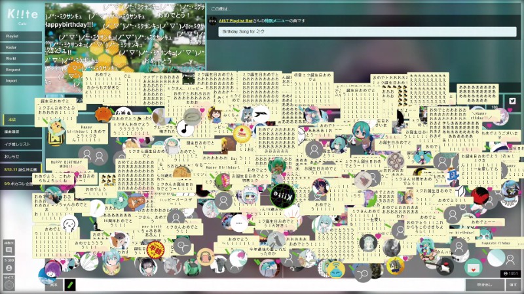Click the Pikachu avatar

57,127
